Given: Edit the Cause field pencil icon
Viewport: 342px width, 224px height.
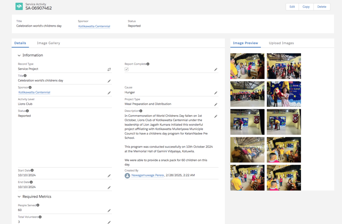Looking at the screenshot, I should (x=216, y=93).
